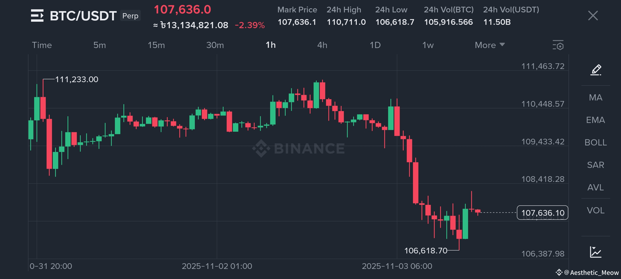The height and width of the screenshot is (279, 621).
Task: Switch to the 1D timeframe
Action: pyautogui.click(x=375, y=45)
